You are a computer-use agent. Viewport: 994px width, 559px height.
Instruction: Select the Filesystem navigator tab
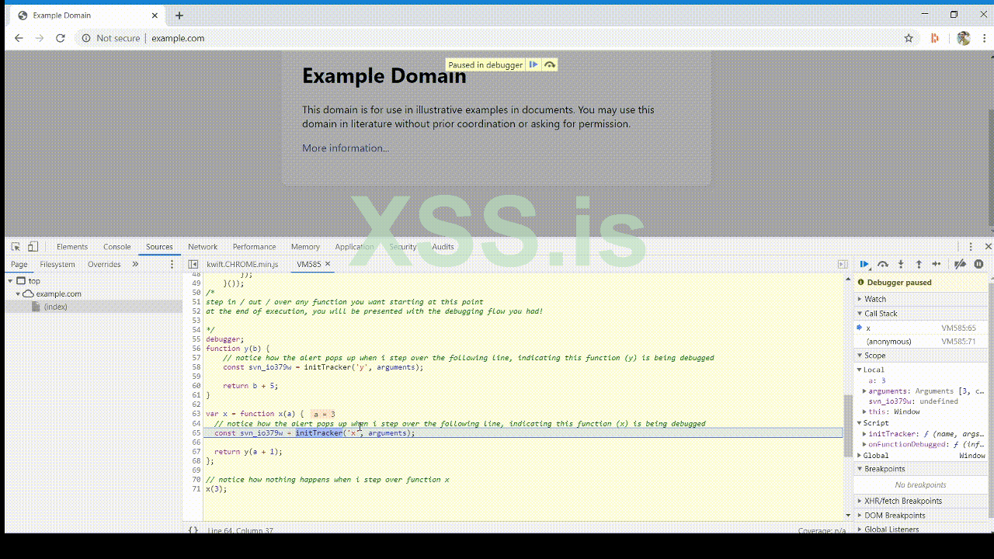(x=57, y=265)
